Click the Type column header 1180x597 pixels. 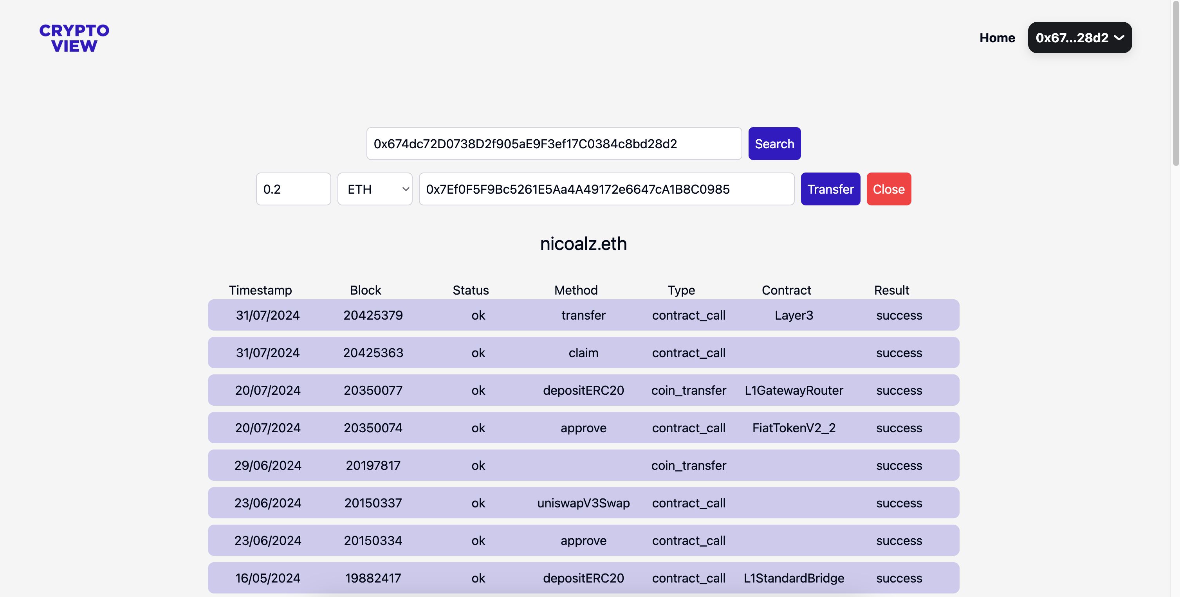[x=681, y=290]
